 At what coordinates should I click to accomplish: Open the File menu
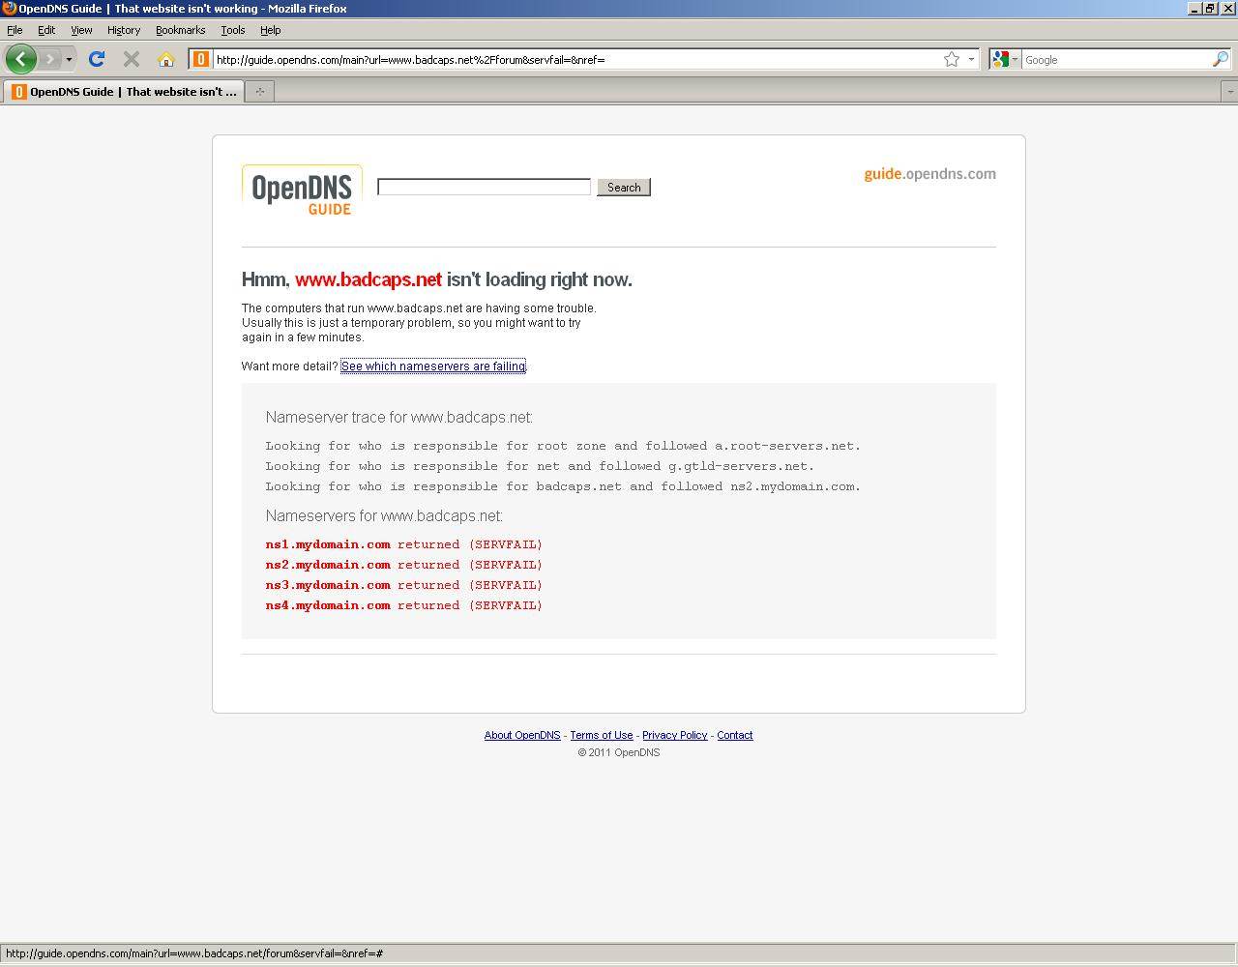pos(15,30)
